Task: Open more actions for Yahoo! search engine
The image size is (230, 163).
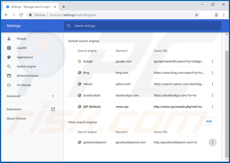Action: 213,84
